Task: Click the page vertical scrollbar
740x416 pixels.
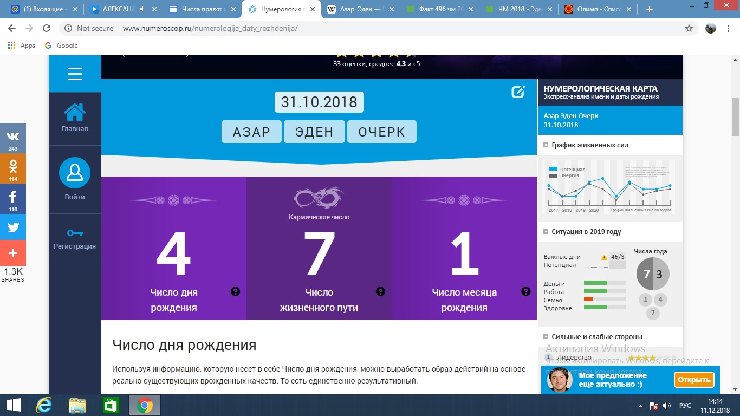Action: [x=735, y=116]
